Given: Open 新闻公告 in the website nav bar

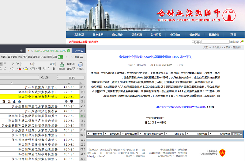Looking at the screenshot, I should click(x=195, y=35).
